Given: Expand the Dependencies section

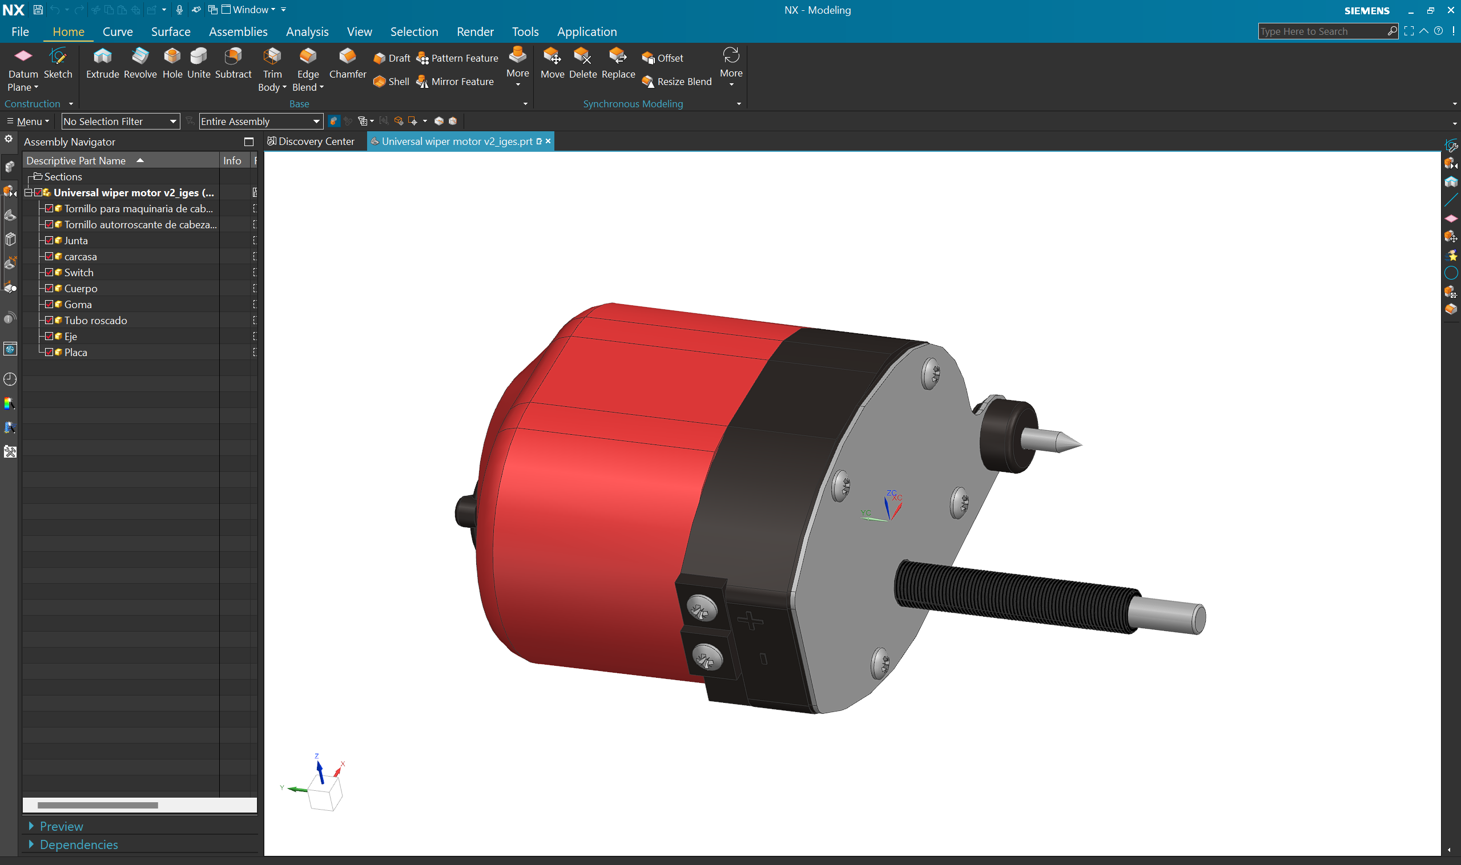Looking at the screenshot, I should coord(78,844).
